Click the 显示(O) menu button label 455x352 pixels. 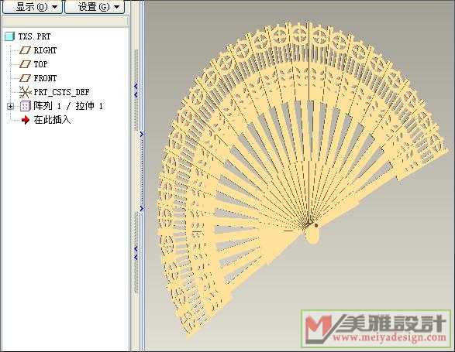tap(32, 7)
